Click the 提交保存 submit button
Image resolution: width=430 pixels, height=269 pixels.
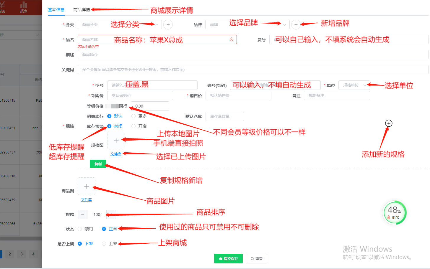[228, 258]
